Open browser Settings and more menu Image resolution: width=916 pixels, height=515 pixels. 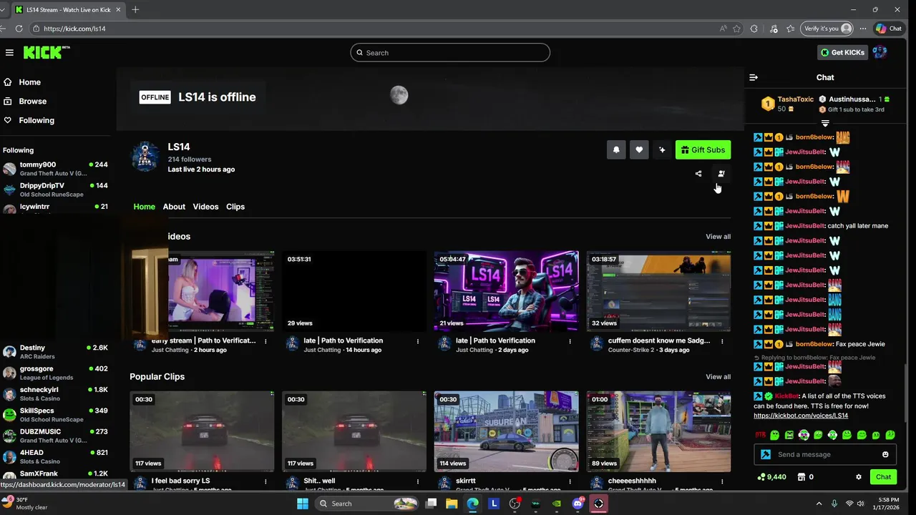pyautogui.click(x=864, y=29)
